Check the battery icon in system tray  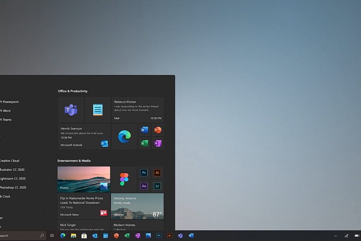point(357,236)
